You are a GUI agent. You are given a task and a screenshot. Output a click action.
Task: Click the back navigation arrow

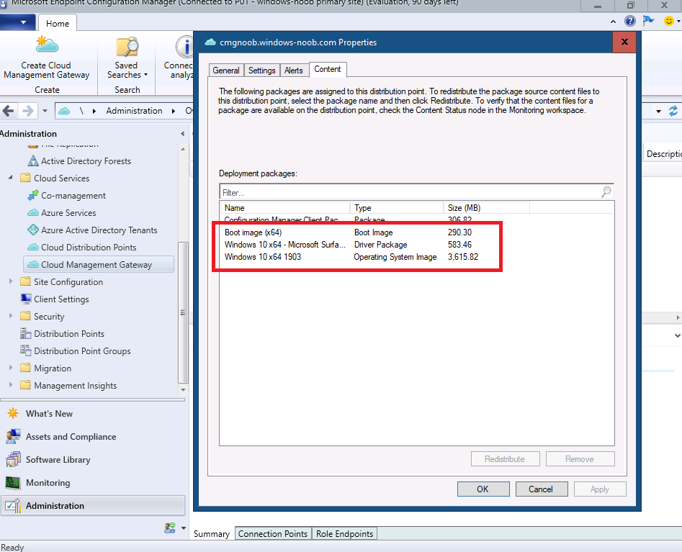8,111
